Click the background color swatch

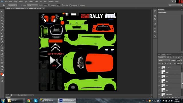3,76
